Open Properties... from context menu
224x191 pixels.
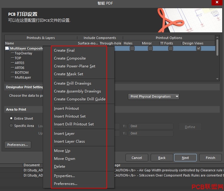(x=64, y=176)
